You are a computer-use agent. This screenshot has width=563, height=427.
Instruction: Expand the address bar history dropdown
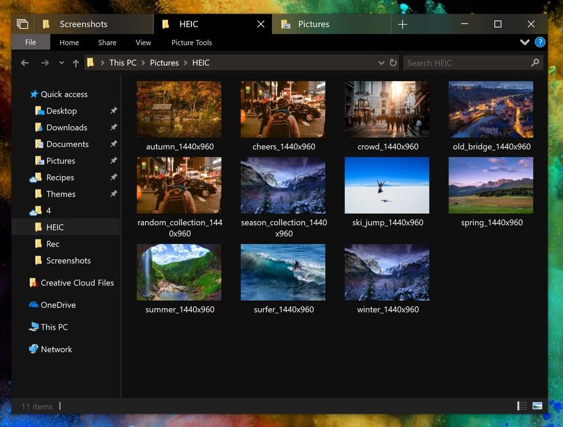(x=381, y=63)
